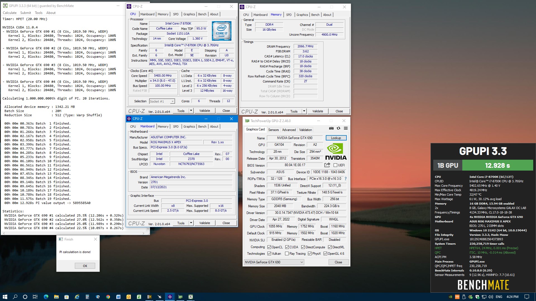Switch to GPU-Z taskbar icon
536x301 pixels.
click(x=180, y=297)
